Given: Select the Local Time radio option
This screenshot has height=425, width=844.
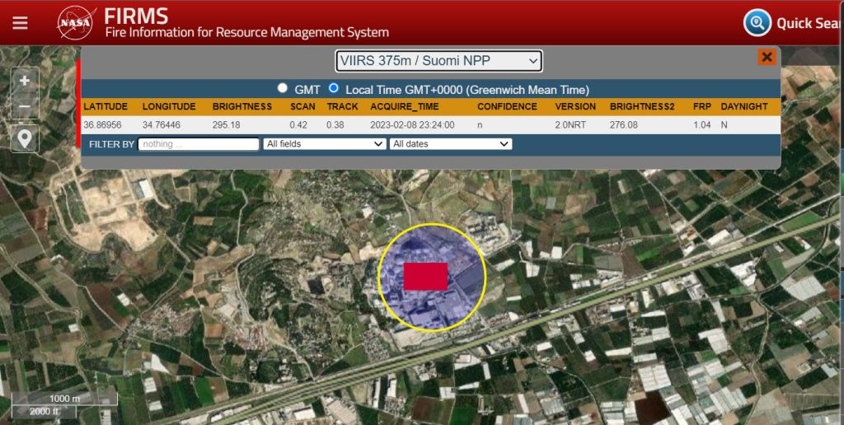Looking at the screenshot, I should click(x=334, y=88).
